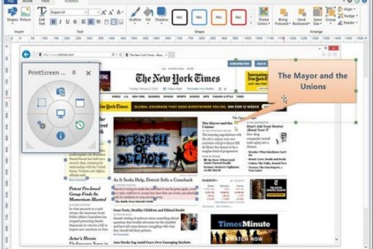Align text center
Viewport: 373px width, 249px height.
click(91, 22)
